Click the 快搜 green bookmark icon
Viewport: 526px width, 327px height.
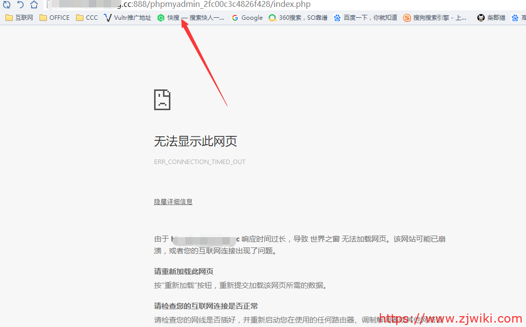point(161,18)
